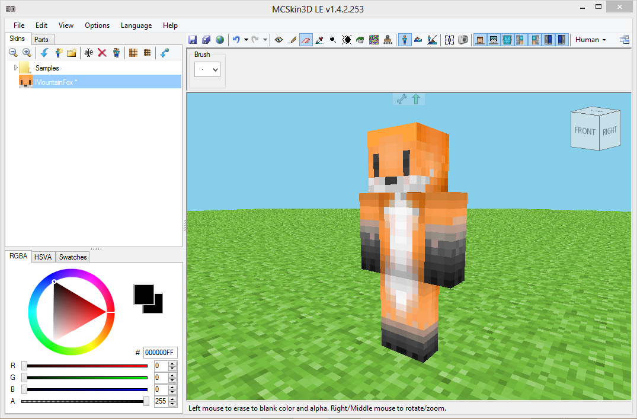
Task: Click the primary black color swatch
Action: click(144, 294)
